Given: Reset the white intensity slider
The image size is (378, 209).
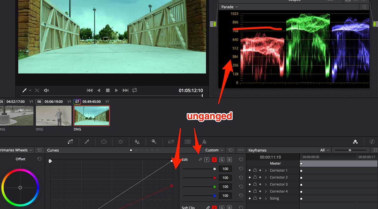Looking at the screenshot, I should 241,169.
